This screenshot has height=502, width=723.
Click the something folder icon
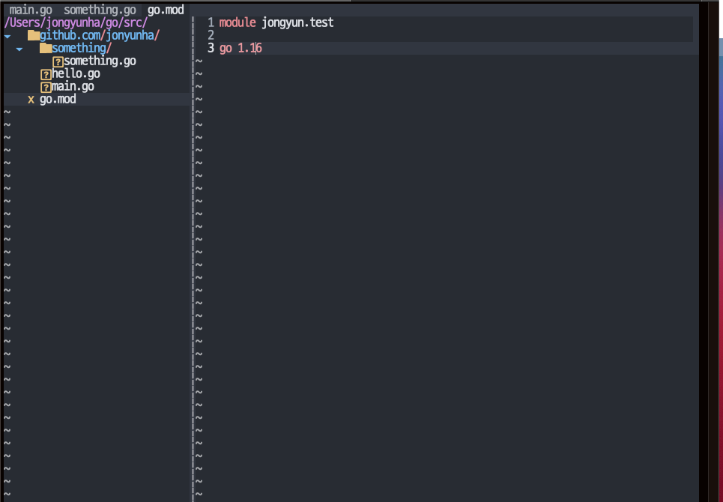pyautogui.click(x=46, y=49)
